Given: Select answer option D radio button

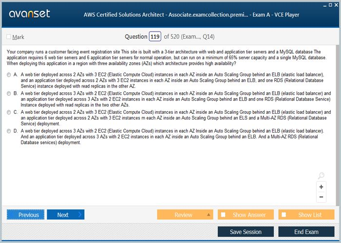Looking at the screenshot, I should click(x=9, y=131).
